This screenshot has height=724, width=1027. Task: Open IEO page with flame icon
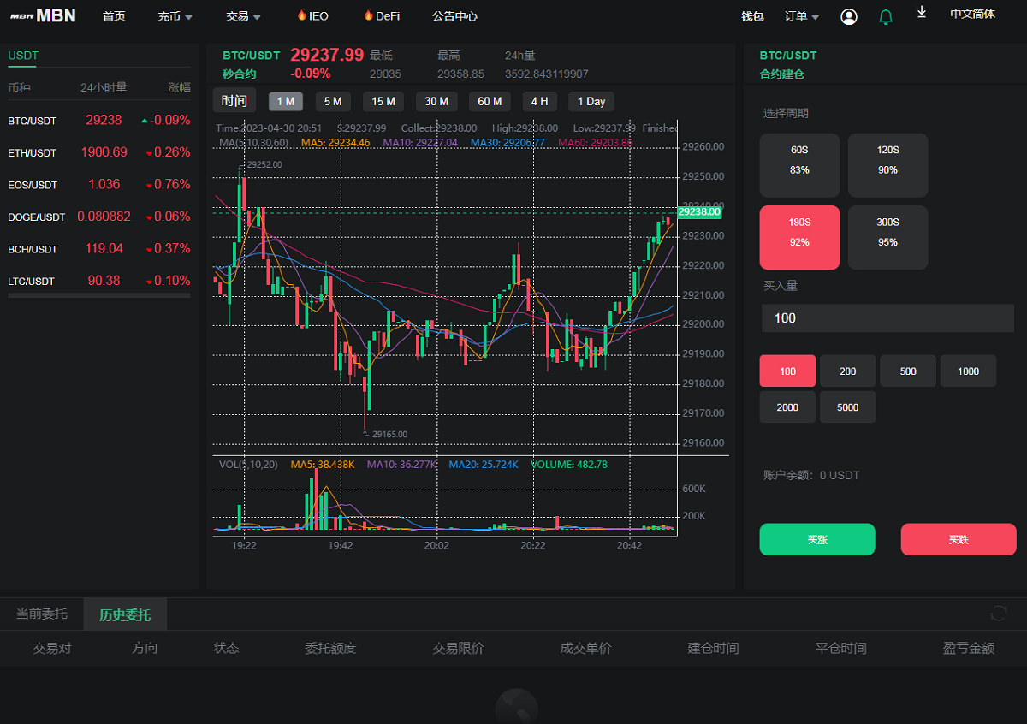click(312, 16)
